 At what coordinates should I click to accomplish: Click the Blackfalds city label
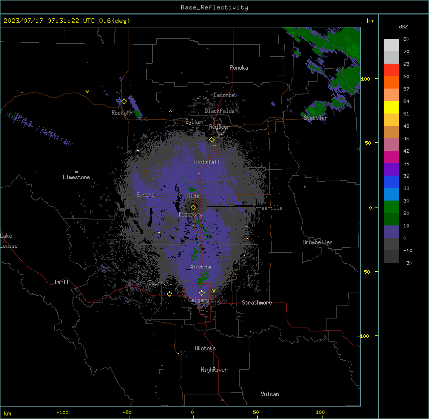point(219,111)
